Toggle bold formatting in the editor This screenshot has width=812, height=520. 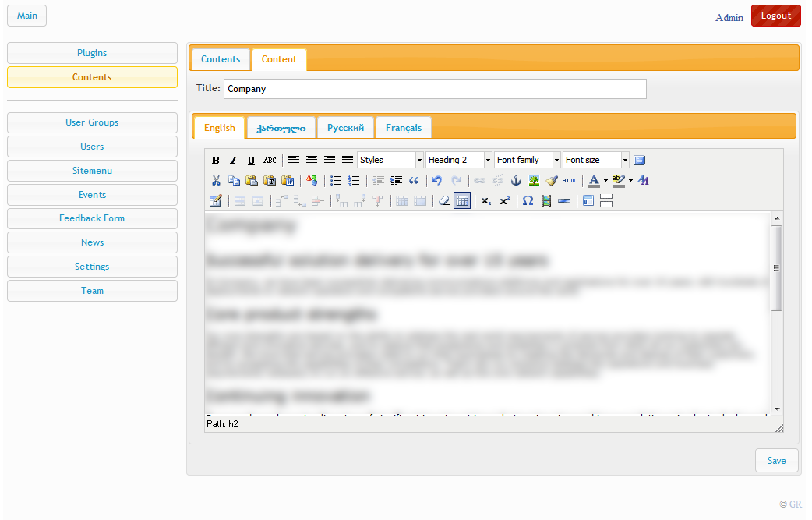216,161
